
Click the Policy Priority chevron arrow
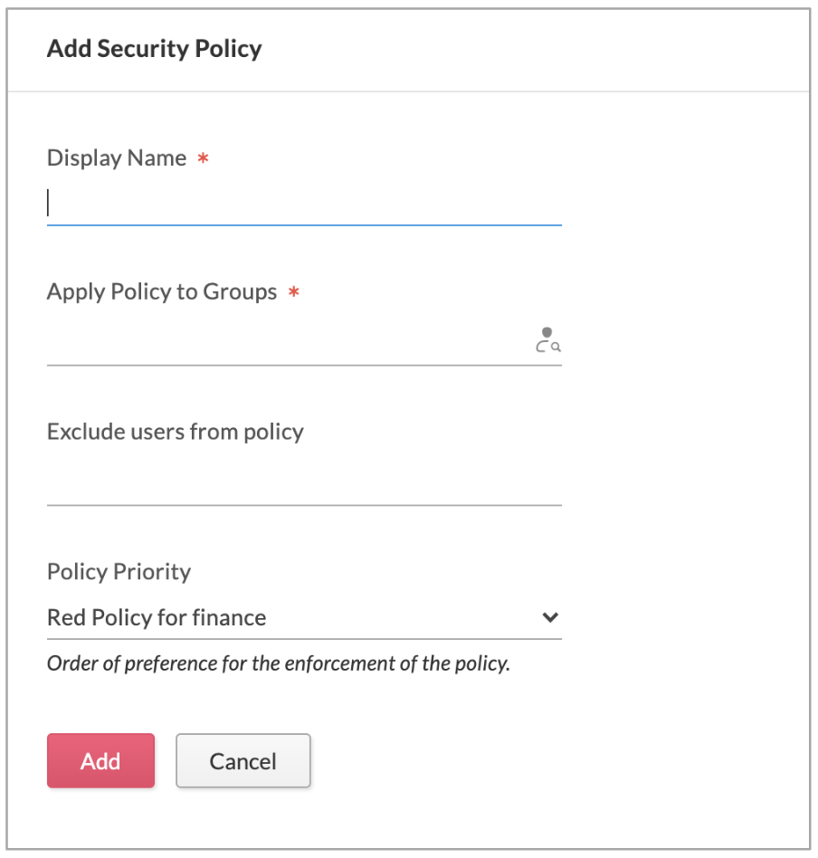click(x=549, y=618)
